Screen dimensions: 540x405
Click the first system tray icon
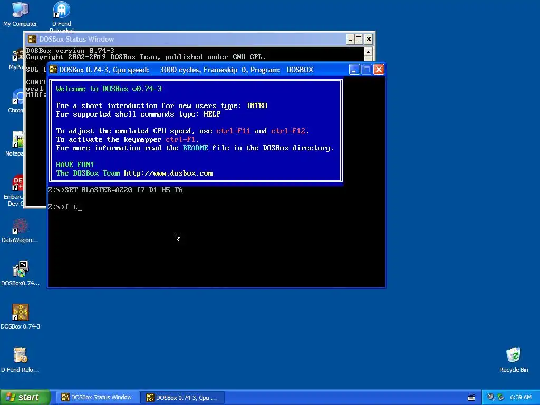click(x=490, y=397)
